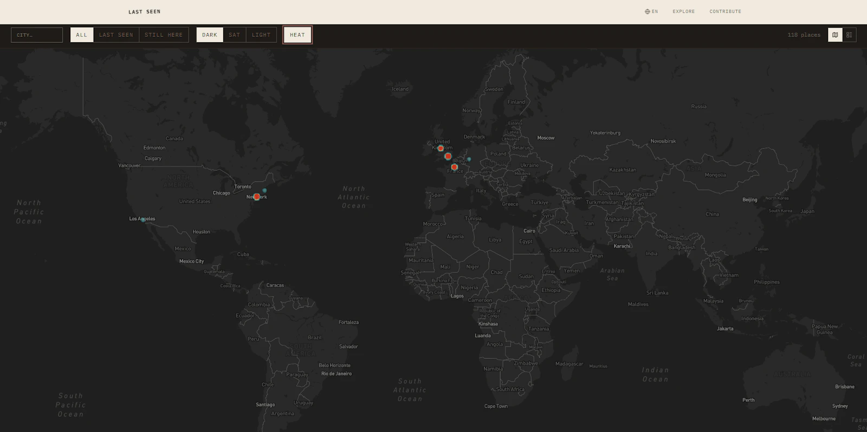The width and height of the screenshot is (867, 432).
Task: Click the Yekaterinburg map label
Action: pos(605,133)
